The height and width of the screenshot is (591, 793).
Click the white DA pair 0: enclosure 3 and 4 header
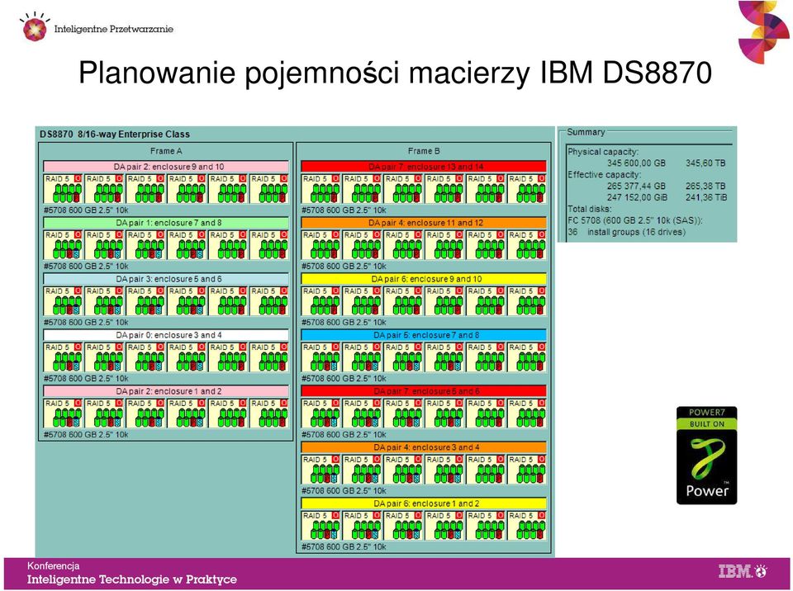click(x=166, y=335)
